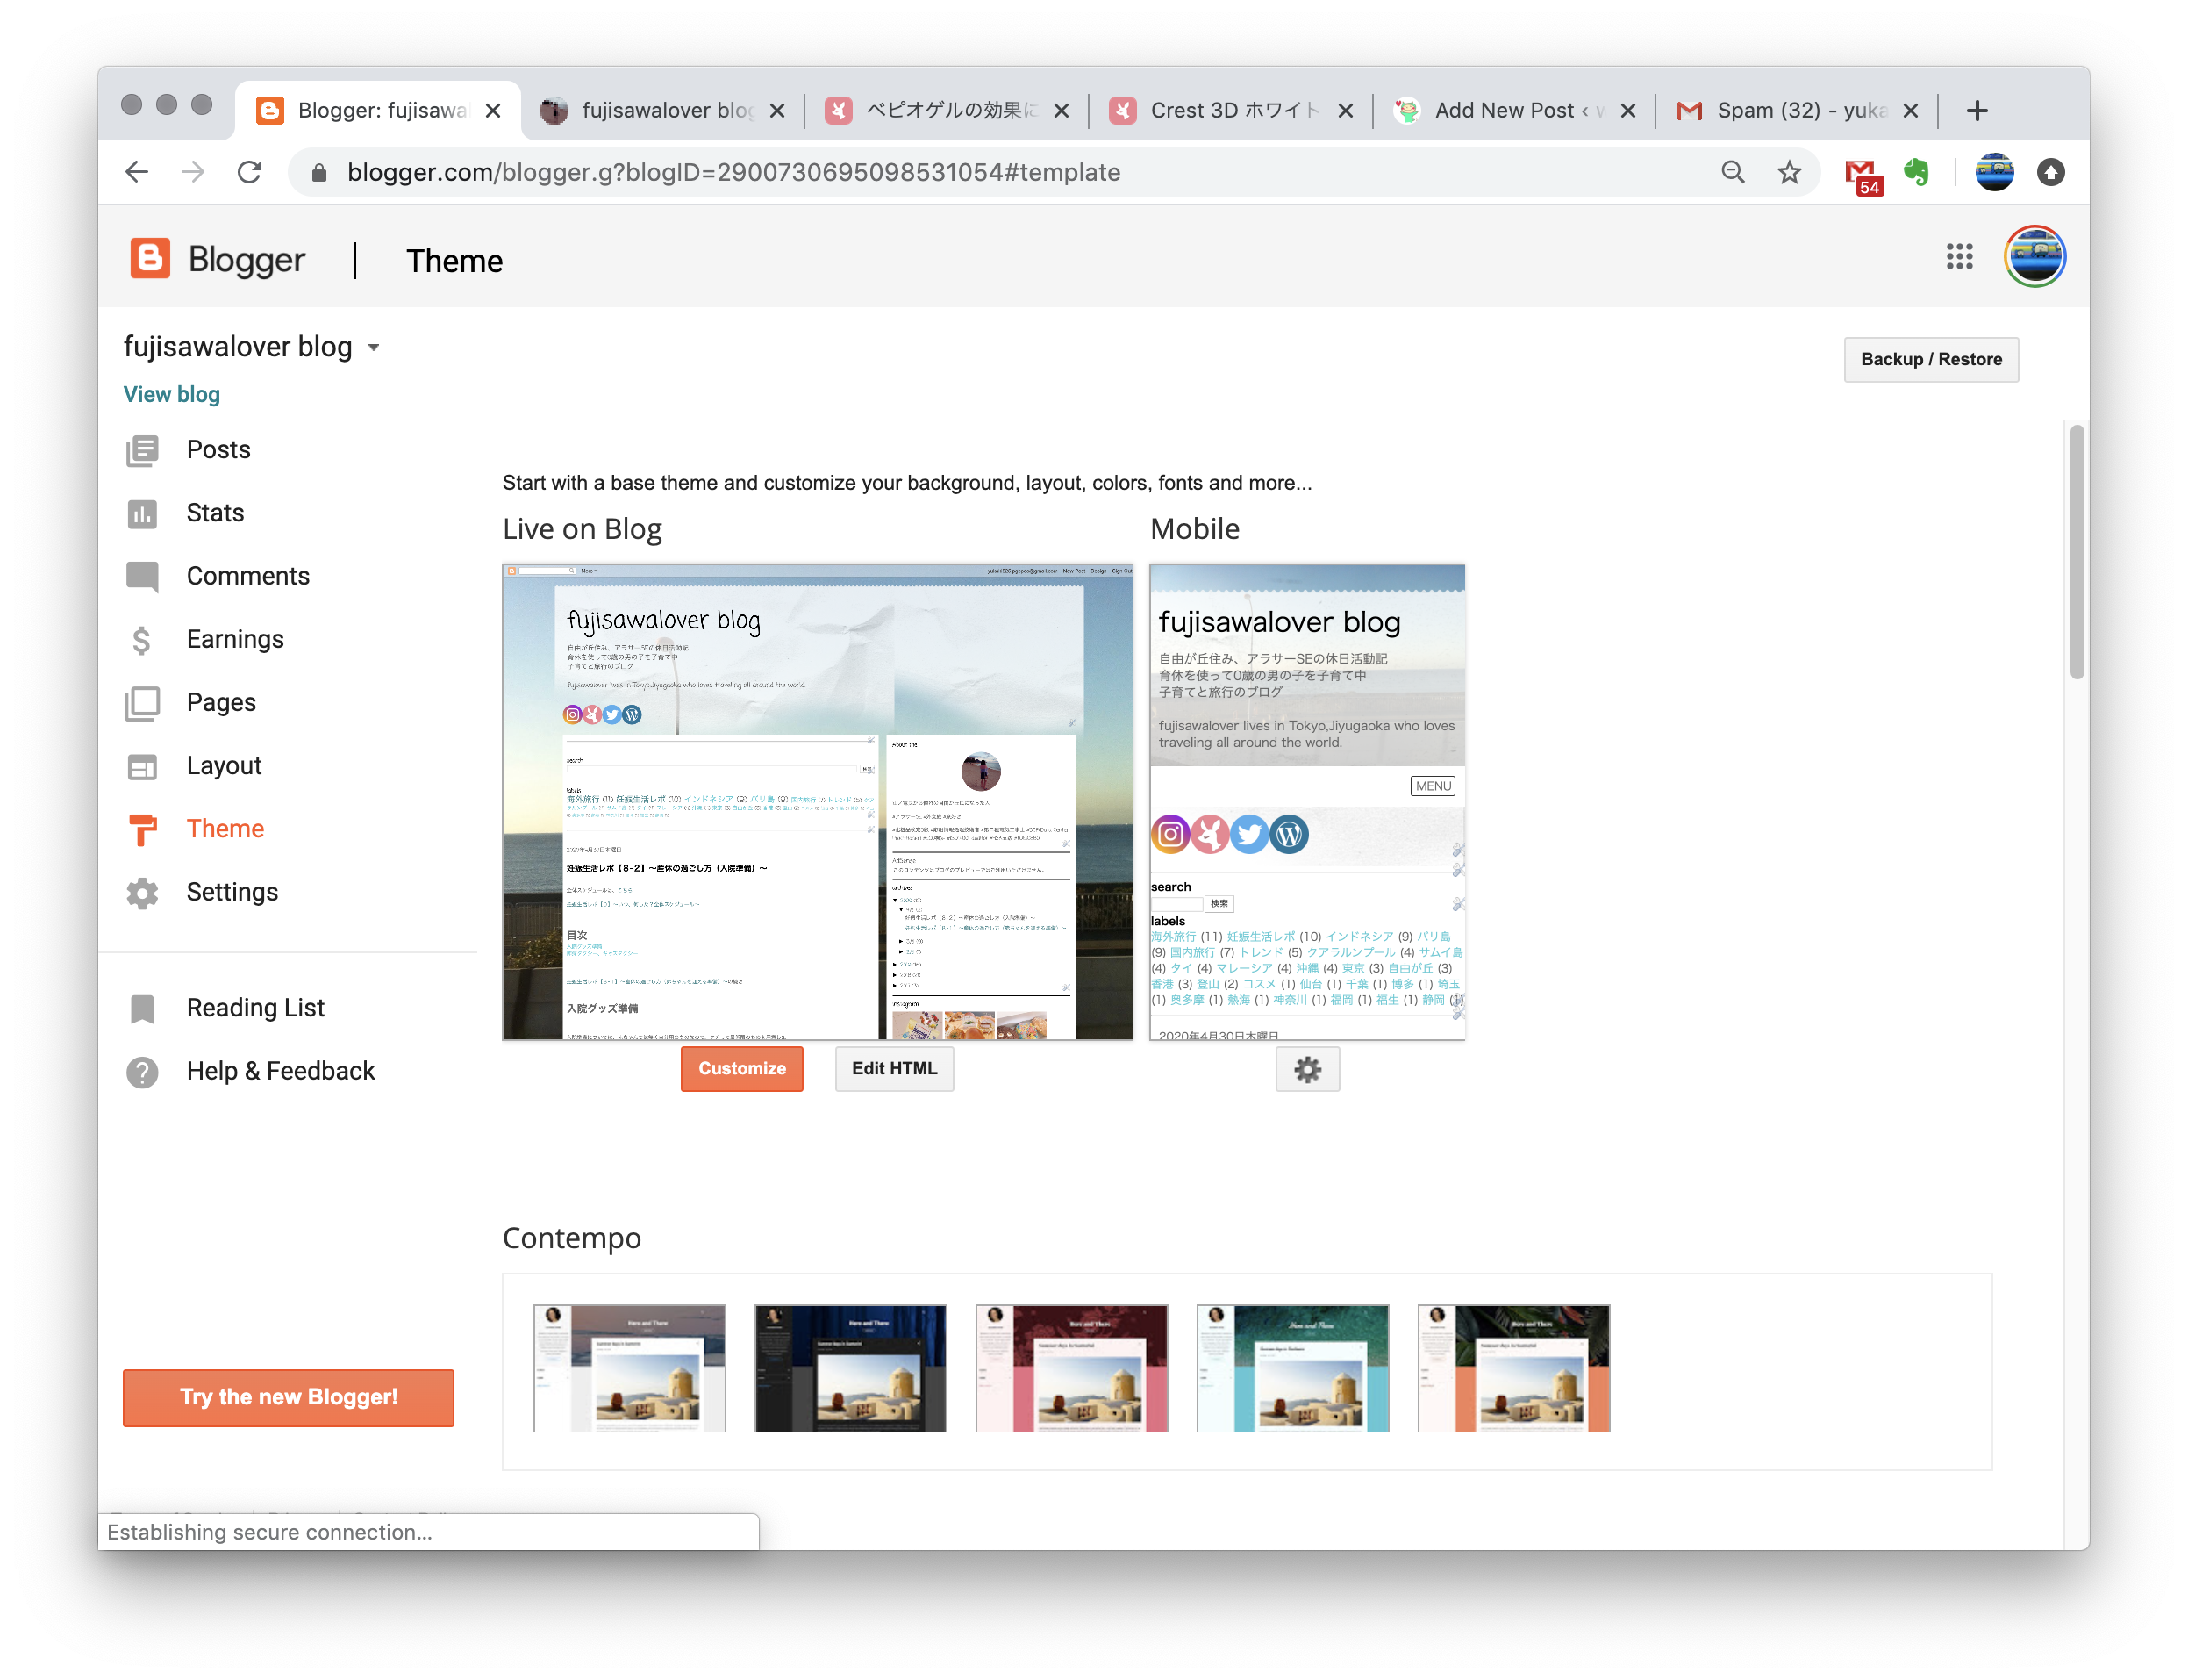Click the Settings label in sidebar
This screenshot has height=1680, width=2188.
click(x=232, y=892)
